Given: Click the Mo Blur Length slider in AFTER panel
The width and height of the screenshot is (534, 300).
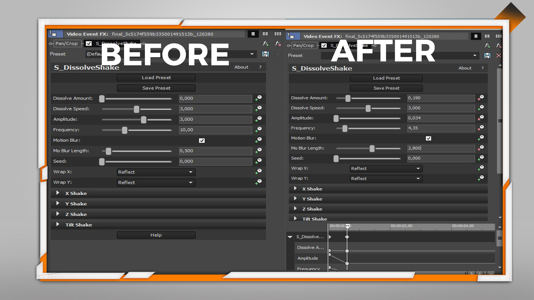Looking at the screenshot, I should (368, 149).
